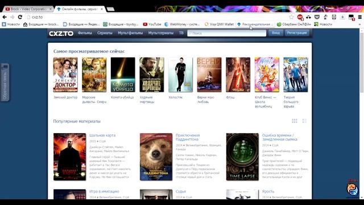Open the Мультфильмы menu item
The width and height of the screenshot is (364, 205).
130,33
